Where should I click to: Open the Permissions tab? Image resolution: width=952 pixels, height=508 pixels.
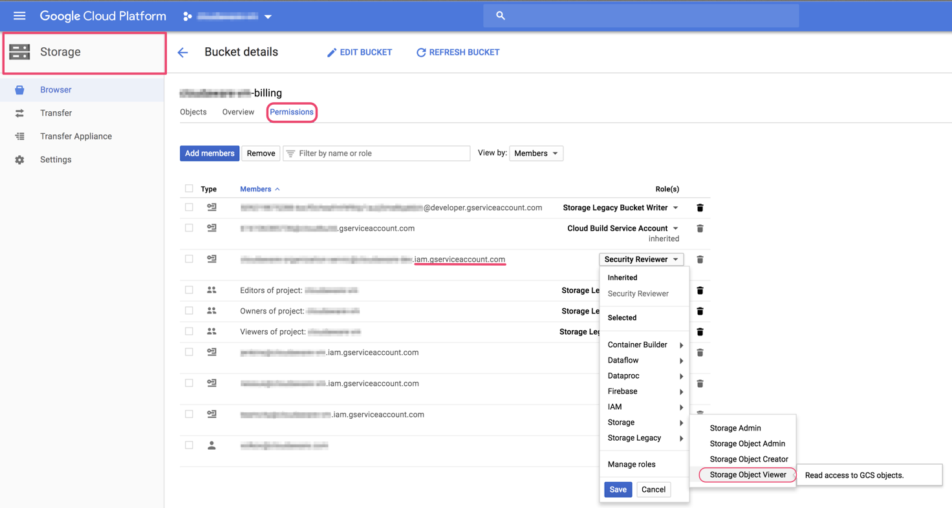pyautogui.click(x=292, y=112)
